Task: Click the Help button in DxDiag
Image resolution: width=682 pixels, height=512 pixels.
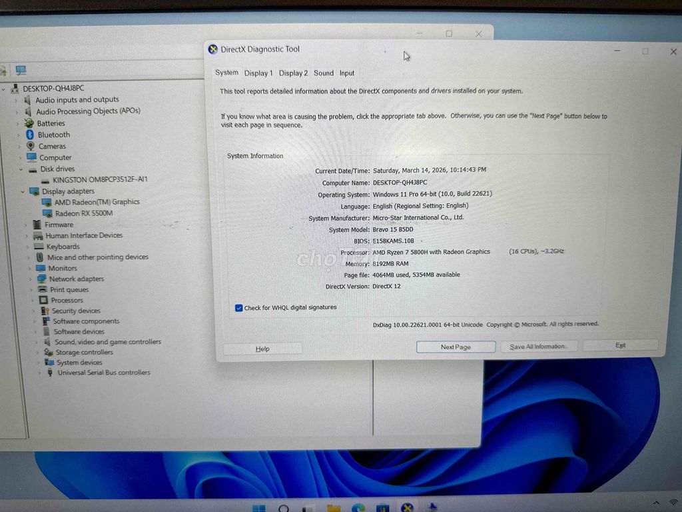Action: coord(262,349)
